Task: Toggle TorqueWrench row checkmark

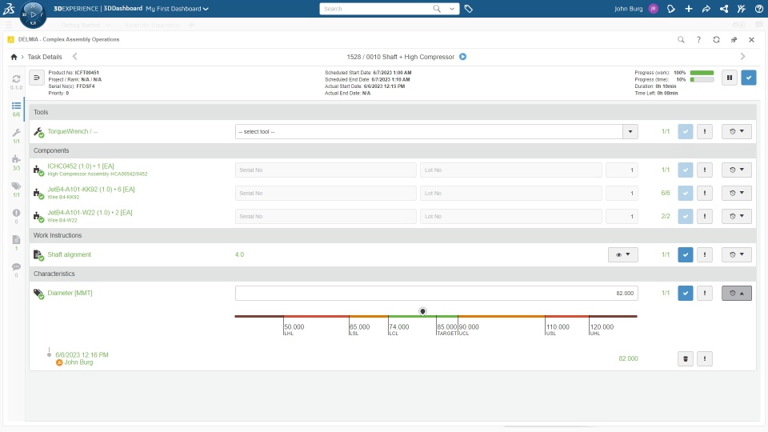Action: [x=686, y=131]
